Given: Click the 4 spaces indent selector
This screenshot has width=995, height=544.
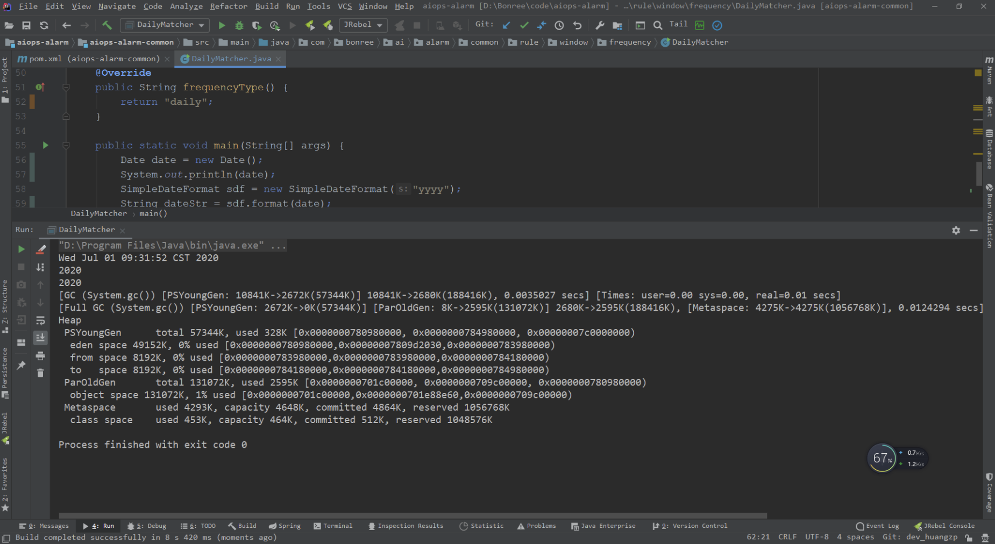Looking at the screenshot, I should pos(855,537).
